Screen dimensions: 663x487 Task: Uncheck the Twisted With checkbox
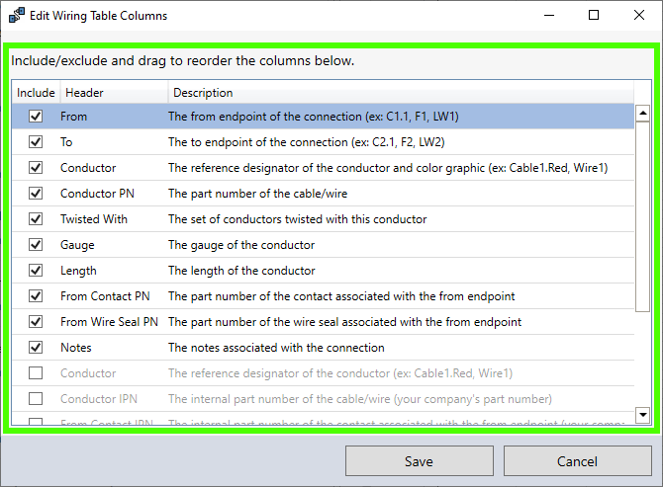click(36, 219)
